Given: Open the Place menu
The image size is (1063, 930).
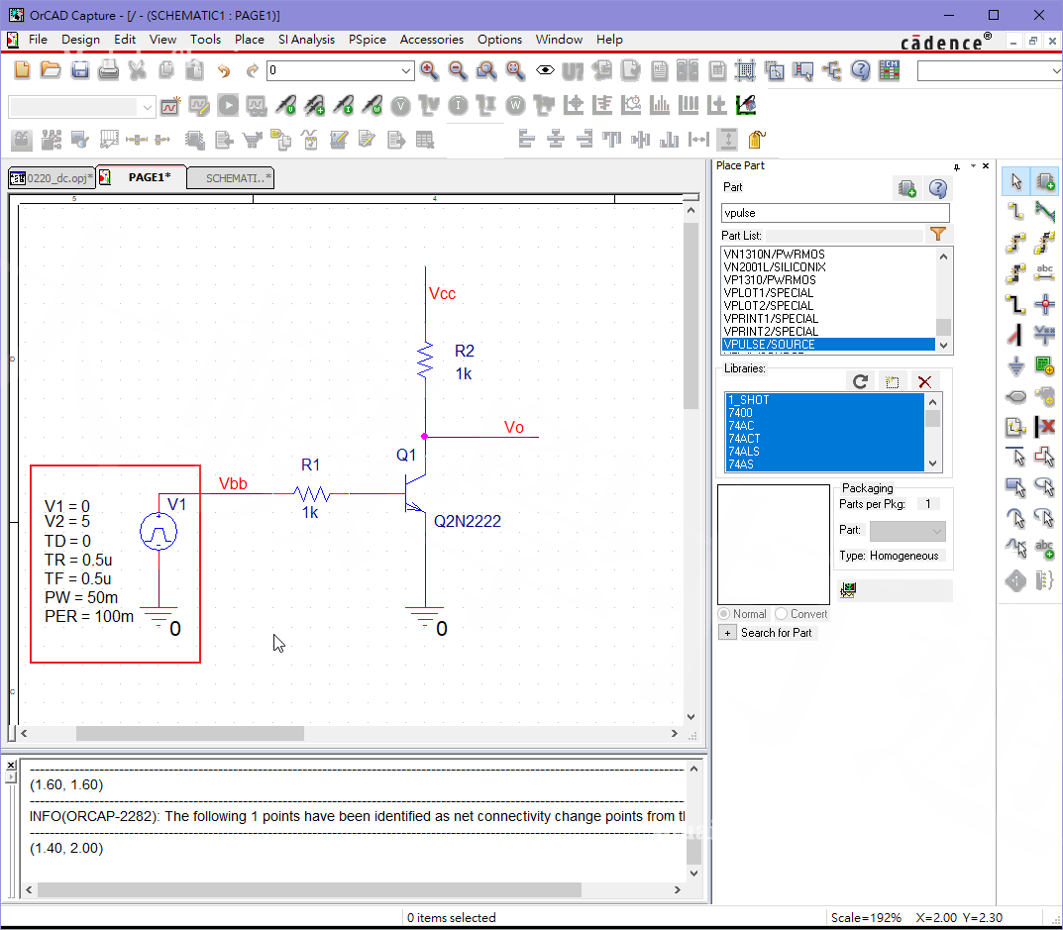Looking at the screenshot, I should click(x=250, y=40).
